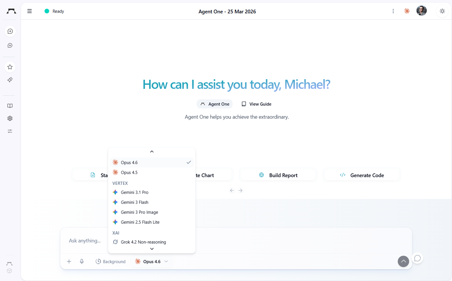
Task: Click the Agent One - 25 Mar 2026 title
Action: click(x=227, y=11)
